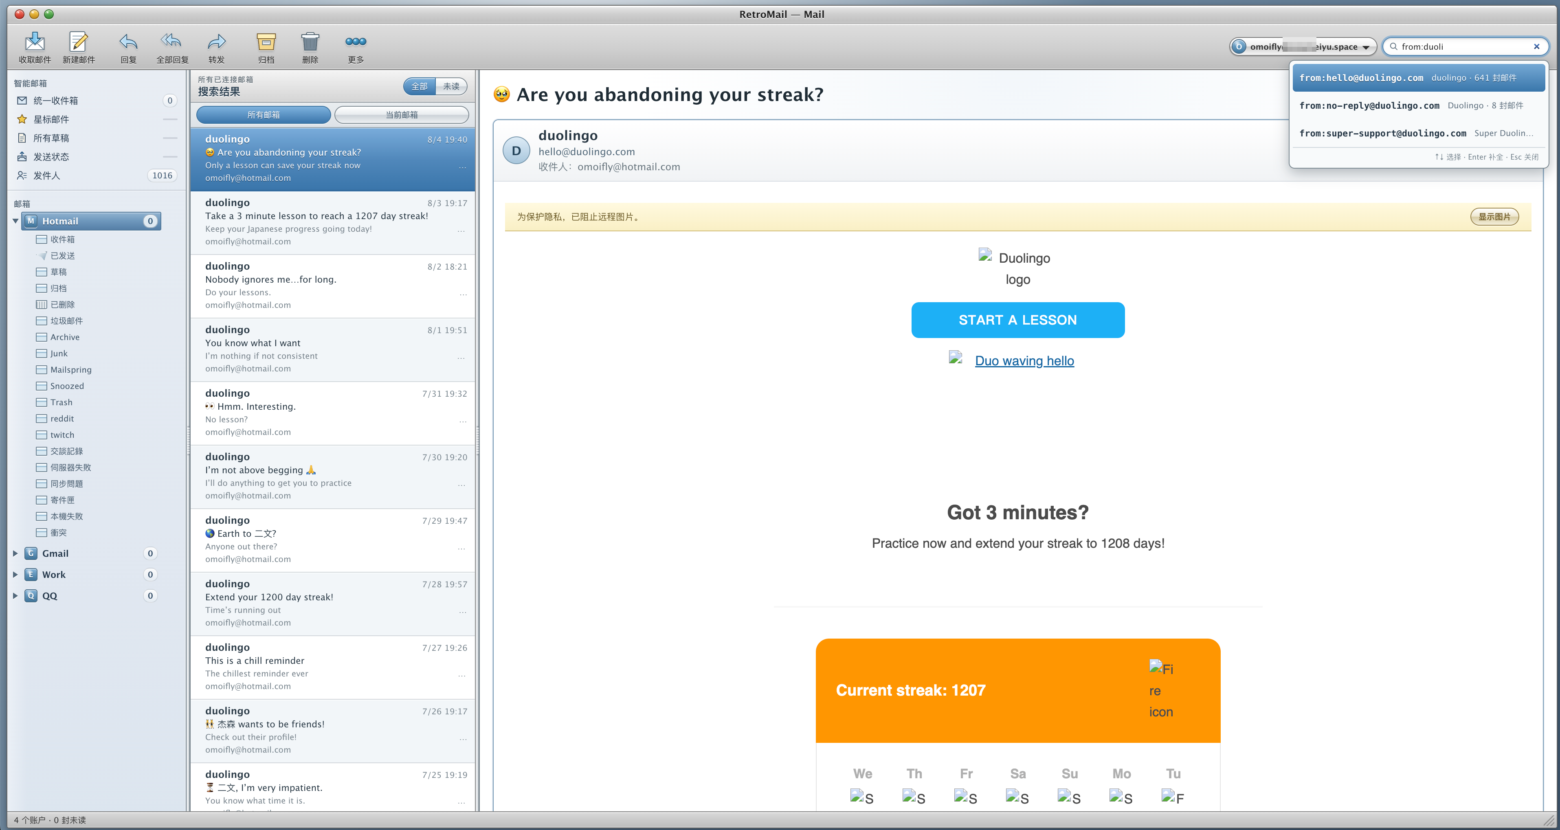Click the Work account icon
Viewport: 1560px width, 830px height.
[31, 575]
